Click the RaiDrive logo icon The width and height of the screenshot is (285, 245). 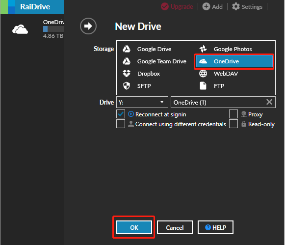click(x=8, y=7)
